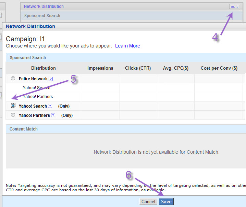Image resolution: width=246 pixels, height=207 pixels.
Task: Click the Distribution column header
Action: point(44,68)
